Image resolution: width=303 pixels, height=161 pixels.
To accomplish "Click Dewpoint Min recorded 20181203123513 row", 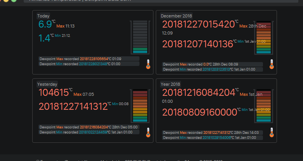I will 212,69.
